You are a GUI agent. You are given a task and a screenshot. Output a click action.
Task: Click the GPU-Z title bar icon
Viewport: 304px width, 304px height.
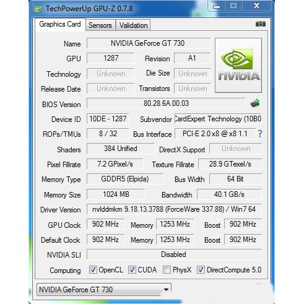point(38,9)
